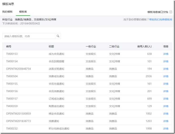
Task: Select template number TM00504
Action: coord(12,76)
